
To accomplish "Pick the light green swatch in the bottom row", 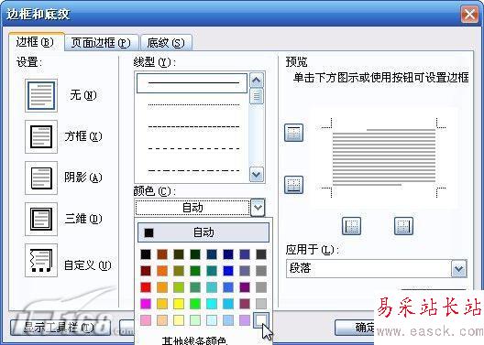I will click(x=195, y=320).
